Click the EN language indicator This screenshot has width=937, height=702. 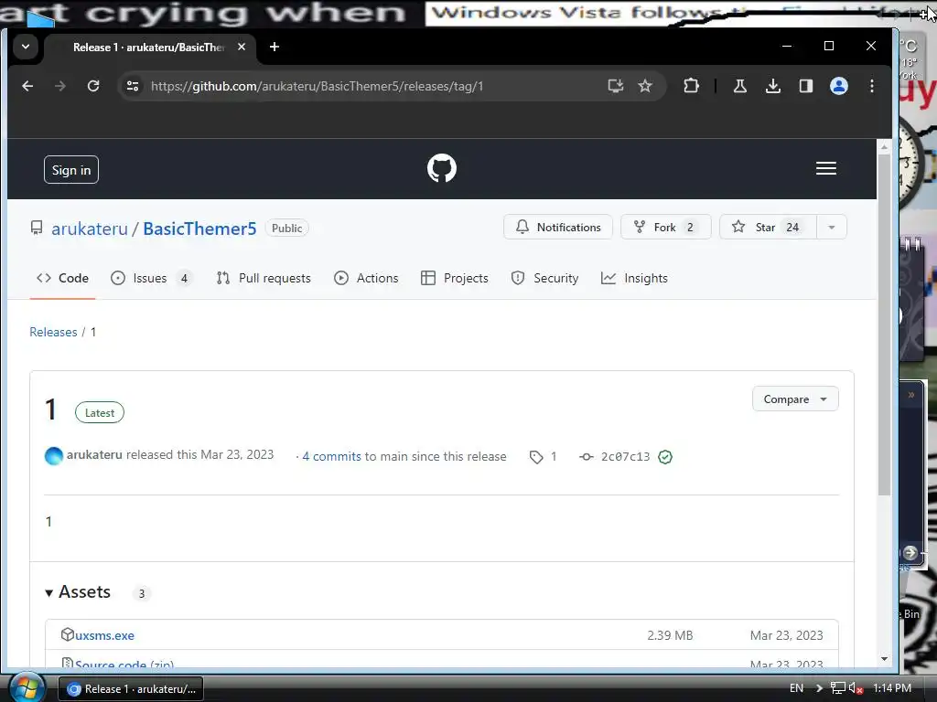pos(797,688)
